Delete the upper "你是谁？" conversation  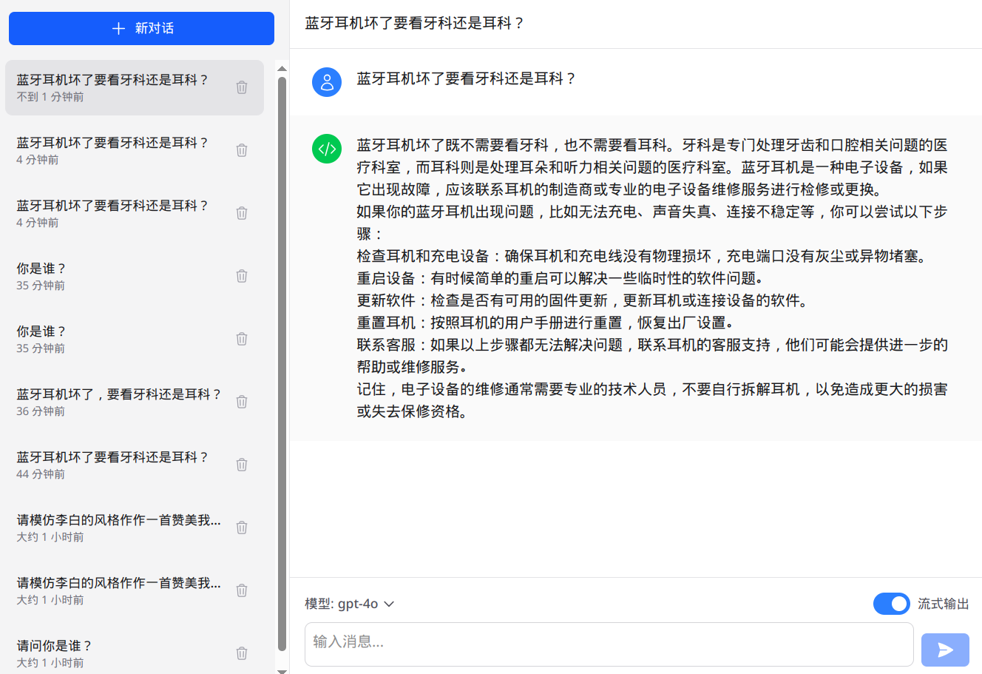click(242, 276)
